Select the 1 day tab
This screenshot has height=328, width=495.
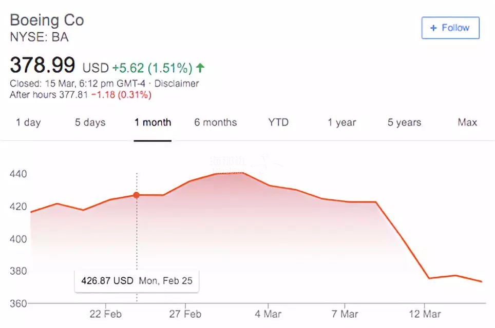[x=28, y=122]
